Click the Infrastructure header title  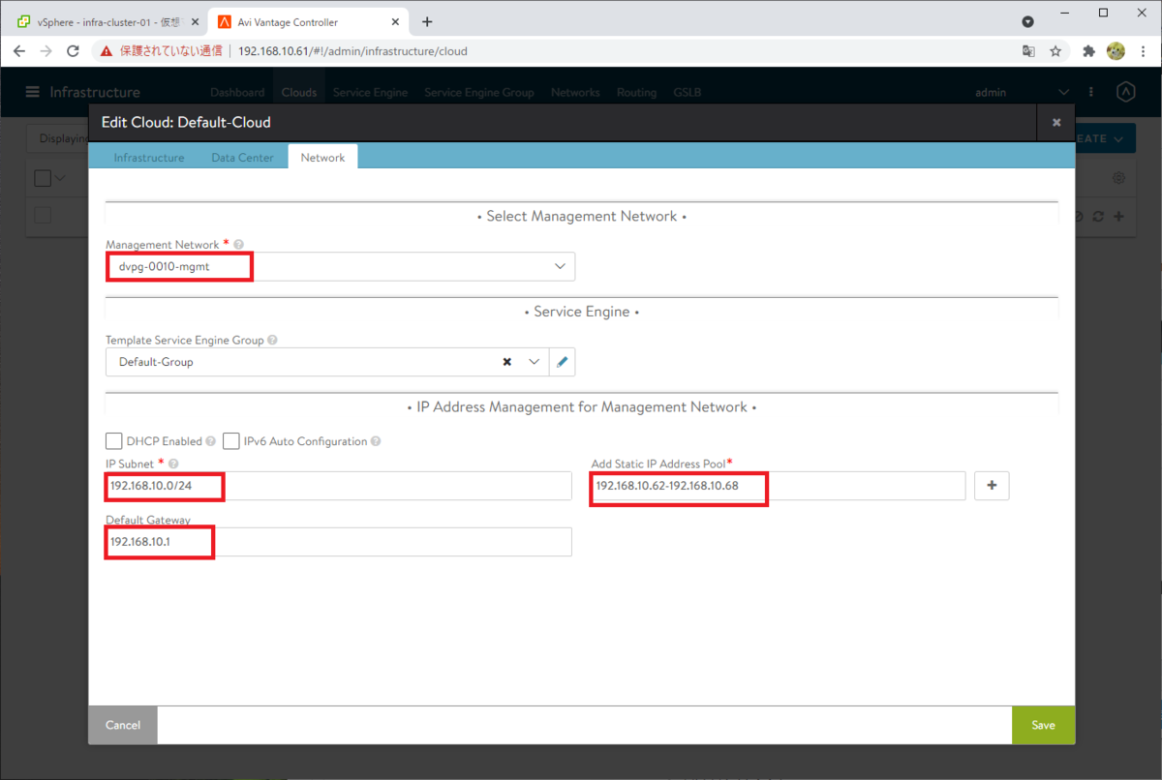click(x=95, y=92)
